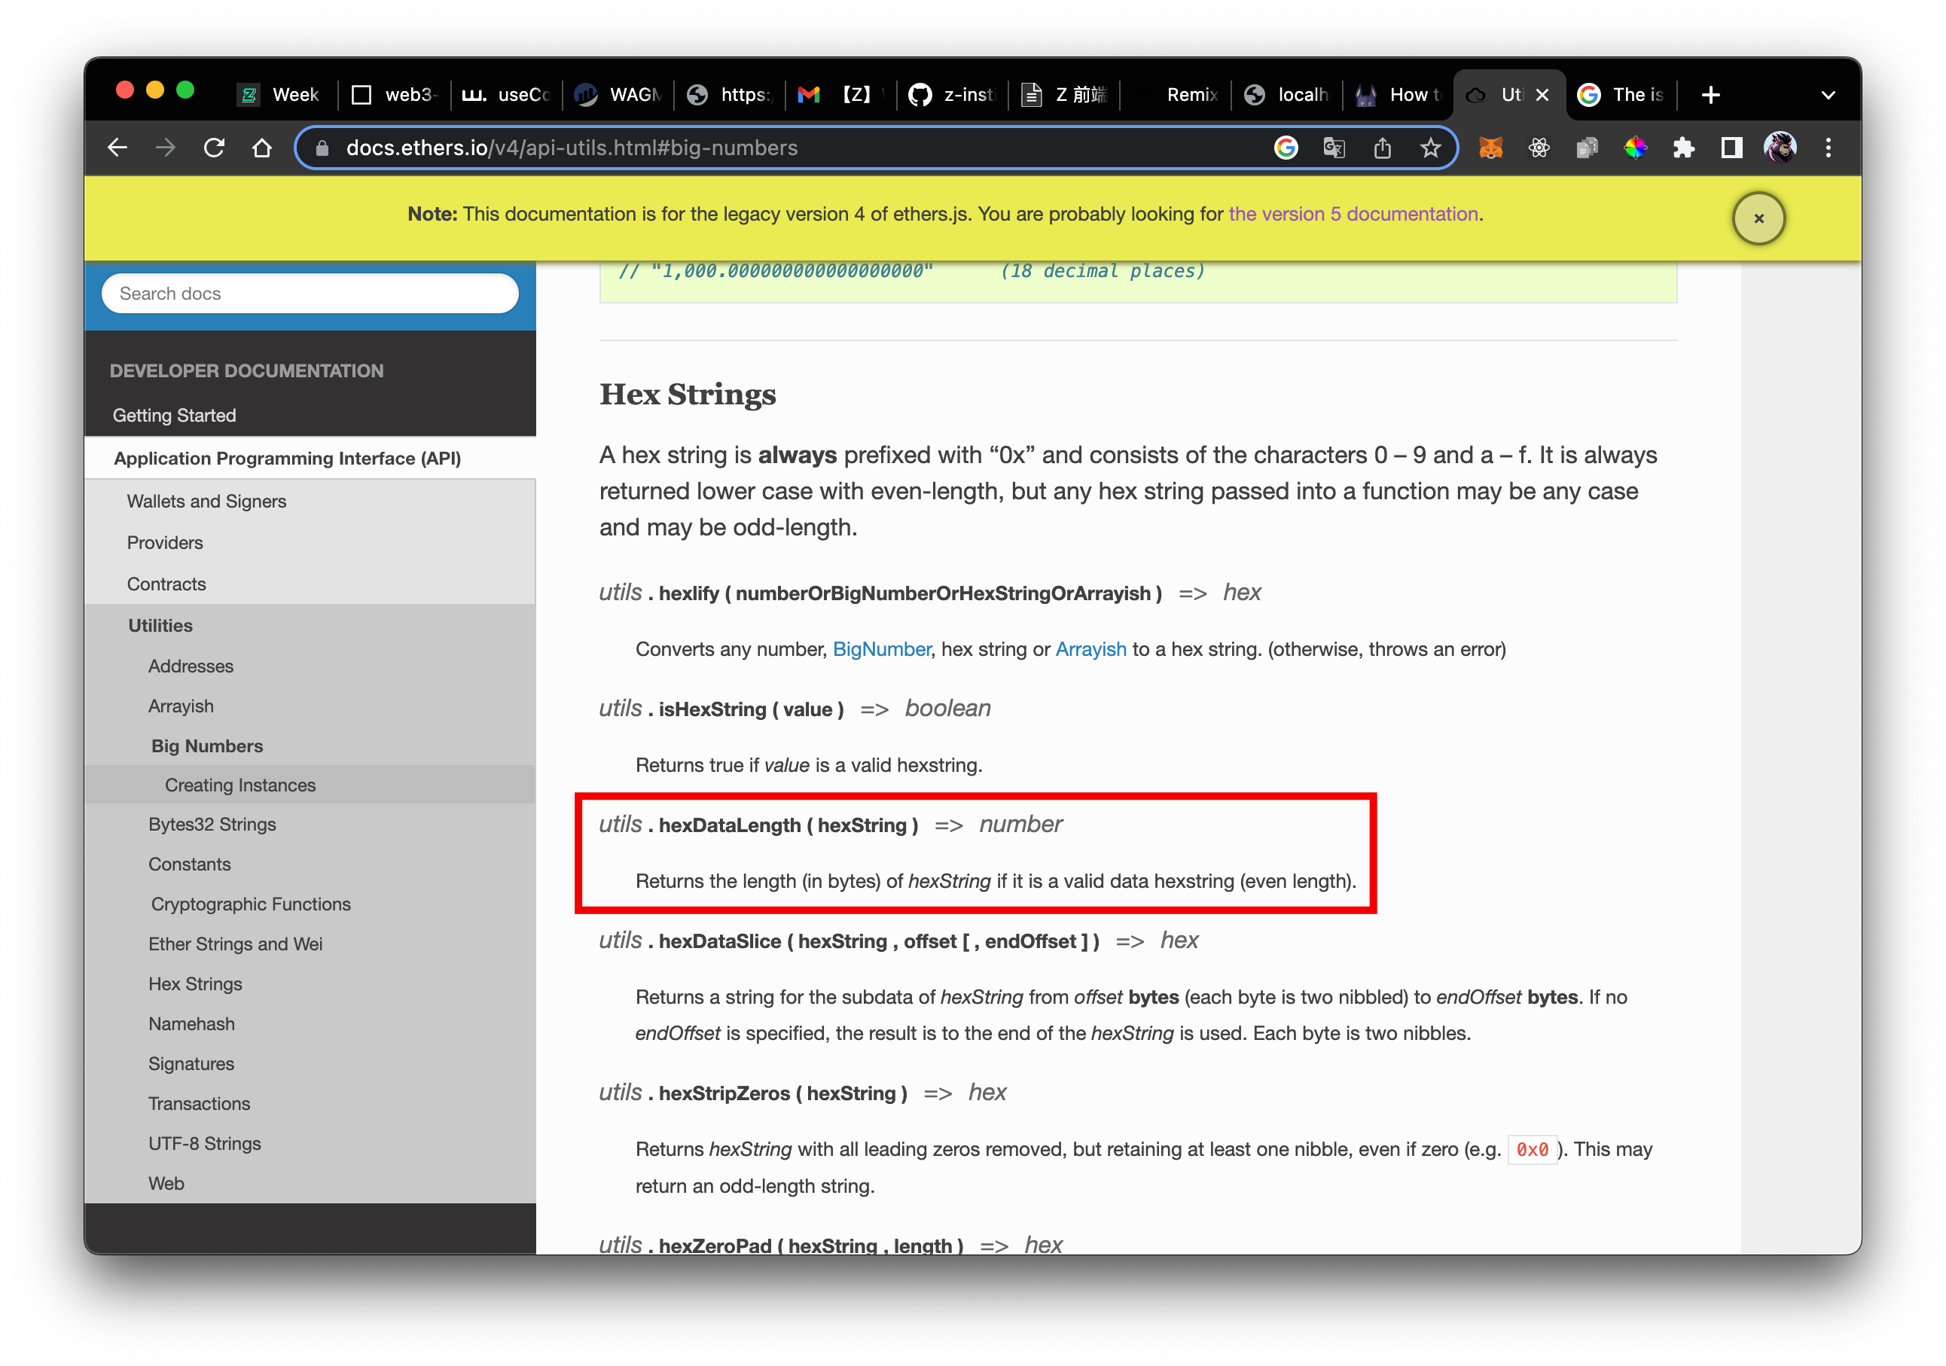Expand the Utilities section in sidebar

[x=160, y=625]
